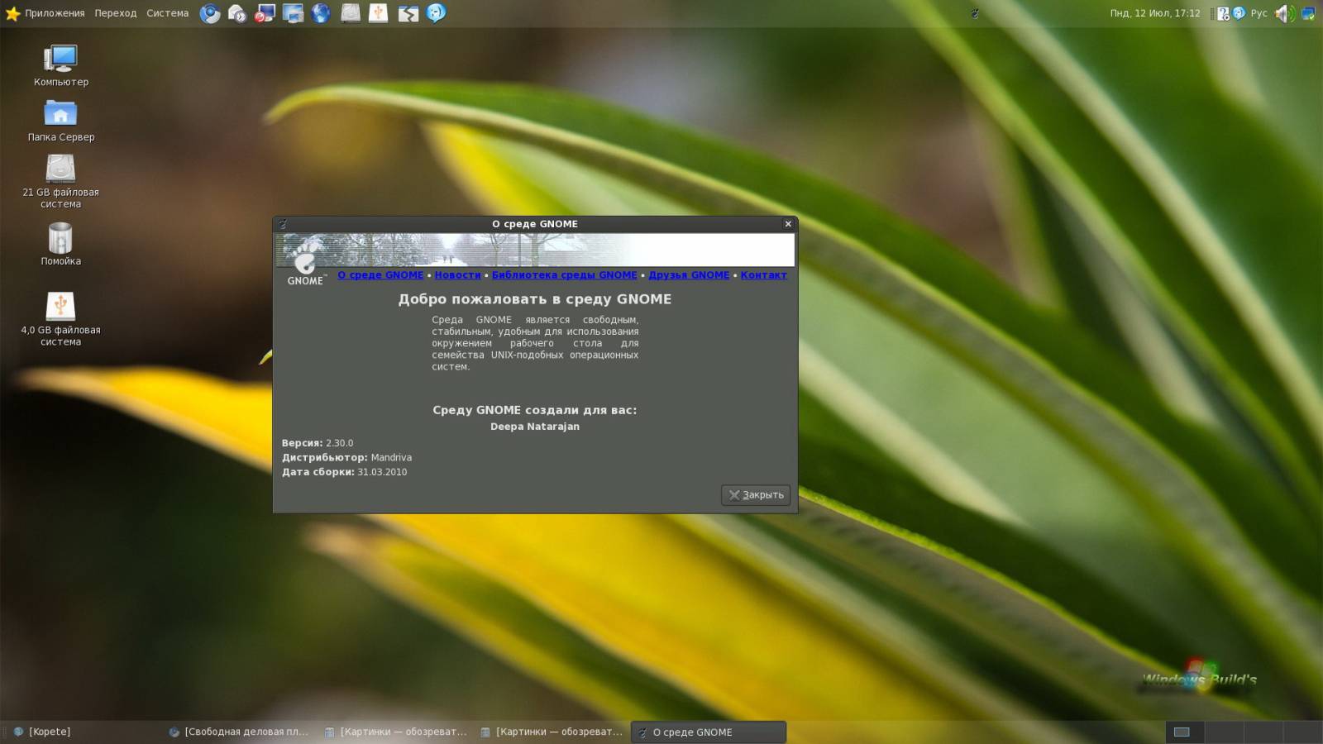Click the heading Добро пожаловать в среду GNOME
This screenshot has width=1323, height=744.
pos(535,299)
